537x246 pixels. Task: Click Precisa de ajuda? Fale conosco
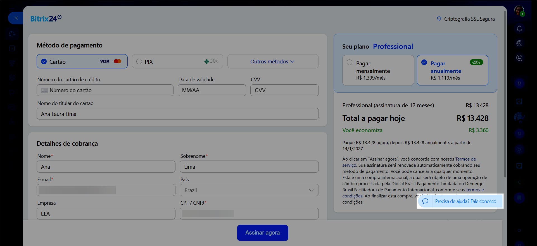[x=465, y=201]
